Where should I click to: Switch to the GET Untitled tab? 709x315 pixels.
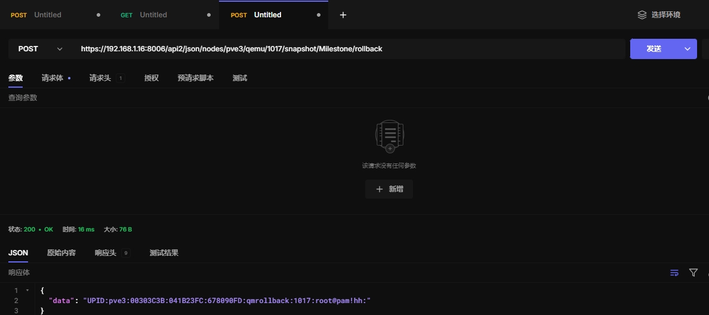click(x=153, y=15)
